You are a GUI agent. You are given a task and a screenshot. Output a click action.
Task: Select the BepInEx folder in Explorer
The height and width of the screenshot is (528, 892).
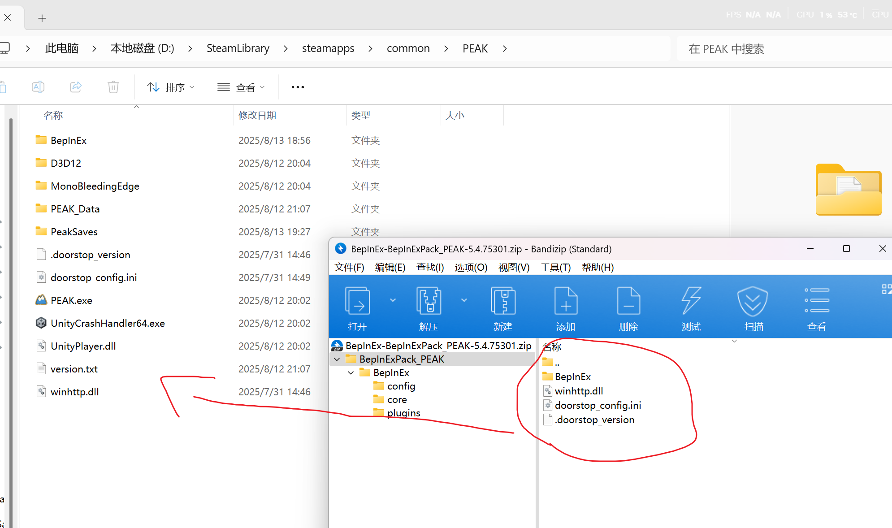click(69, 140)
